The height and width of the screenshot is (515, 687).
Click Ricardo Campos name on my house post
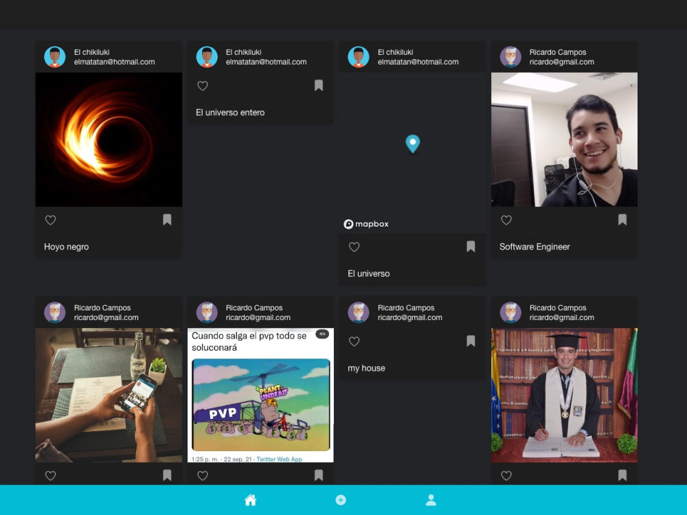(406, 308)
